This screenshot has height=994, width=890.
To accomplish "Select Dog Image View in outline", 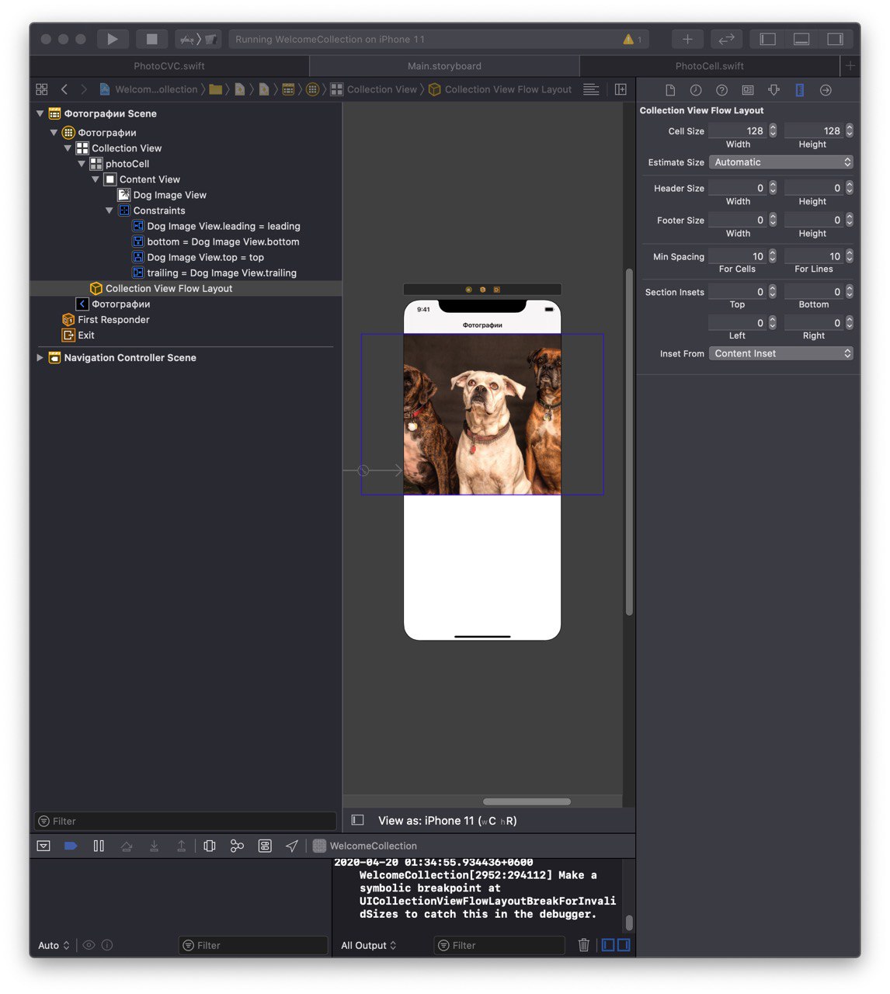I will tap(169, 195).
